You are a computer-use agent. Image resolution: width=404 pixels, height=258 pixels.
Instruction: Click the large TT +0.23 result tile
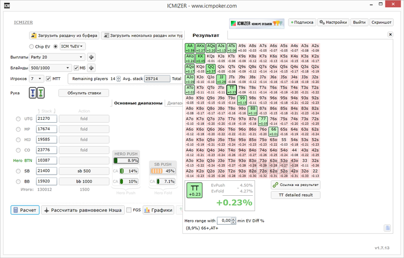[x=194, y=191]
